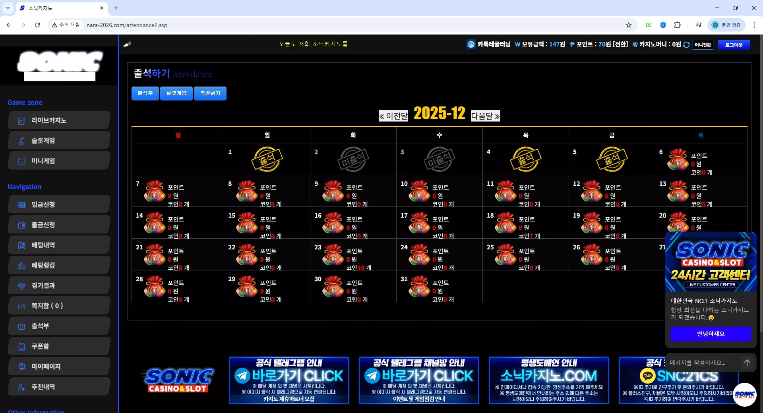
Task: Click the lucky bag on day 6
Action: tap(678, 159)
